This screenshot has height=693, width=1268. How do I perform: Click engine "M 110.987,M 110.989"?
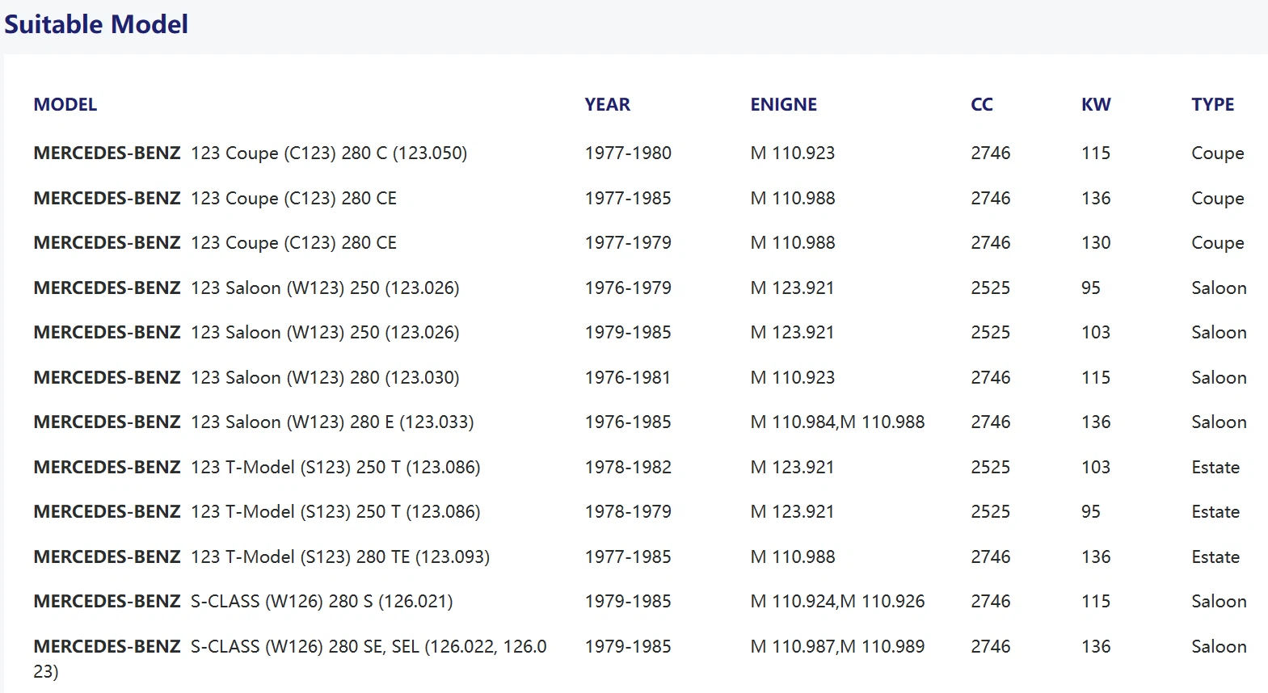click(837, 646)
